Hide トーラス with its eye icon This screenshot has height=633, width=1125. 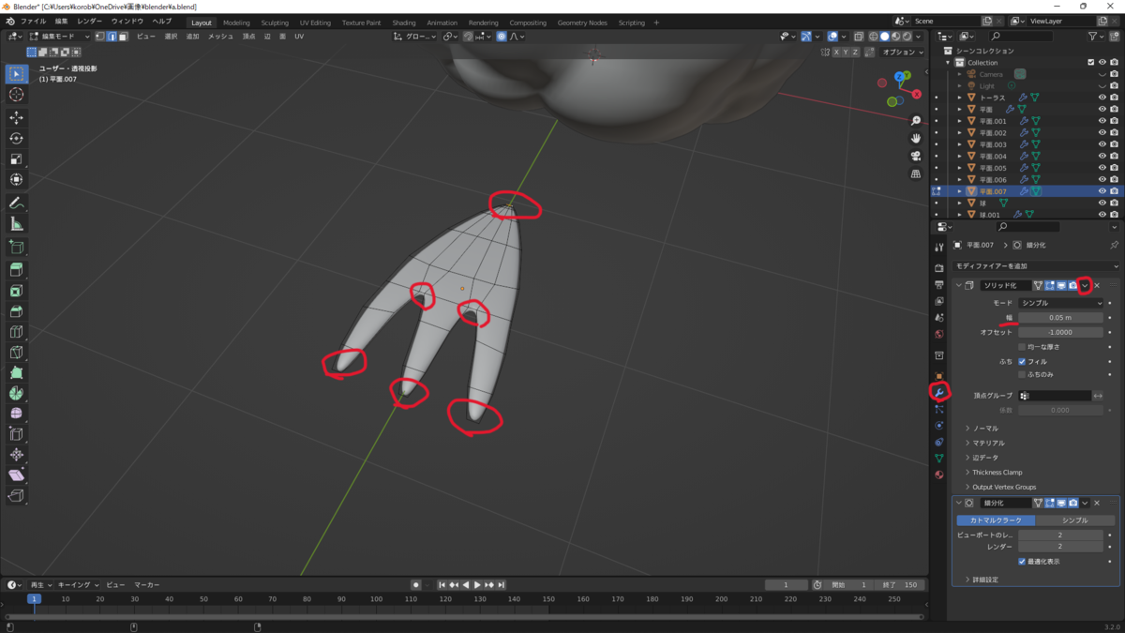point(1102,98)
